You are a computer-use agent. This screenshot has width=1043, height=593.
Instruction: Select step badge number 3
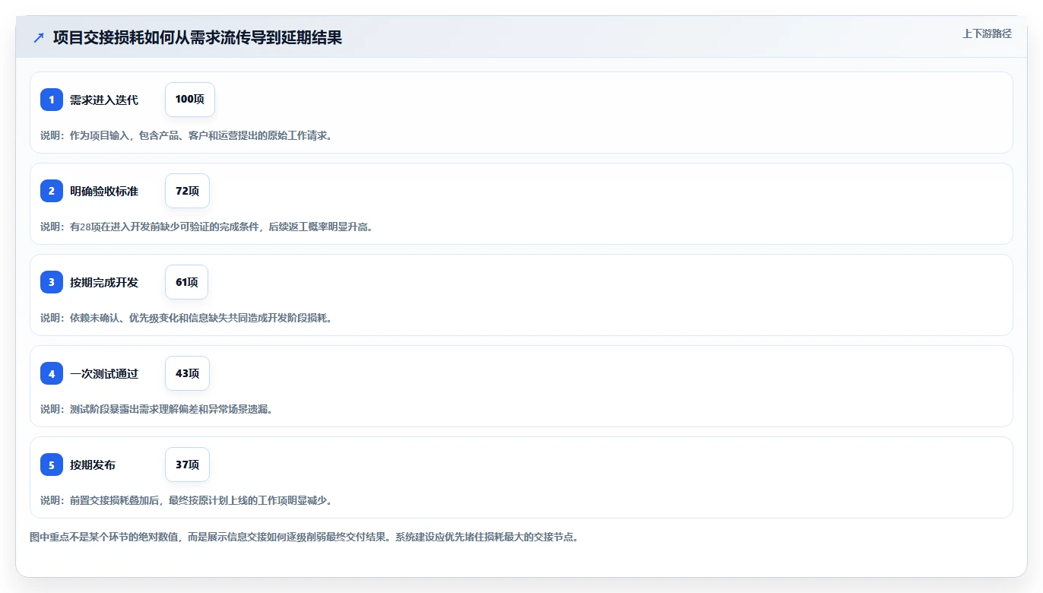(x=52, y=282)
